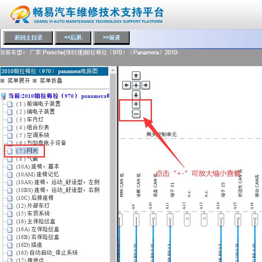Image resolution: width=262 pixels, height=262 pixels.
Task: Open (16) 主保险丝盒 diagram
Action: (36, 222)
